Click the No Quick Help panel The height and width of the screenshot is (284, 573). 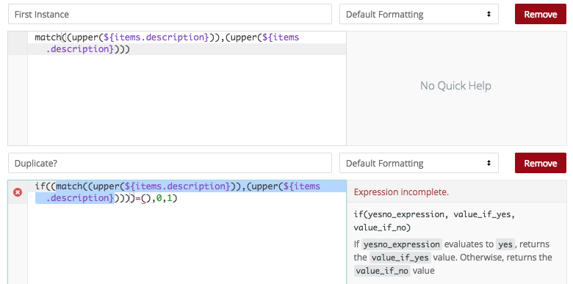tap(455, 86)
